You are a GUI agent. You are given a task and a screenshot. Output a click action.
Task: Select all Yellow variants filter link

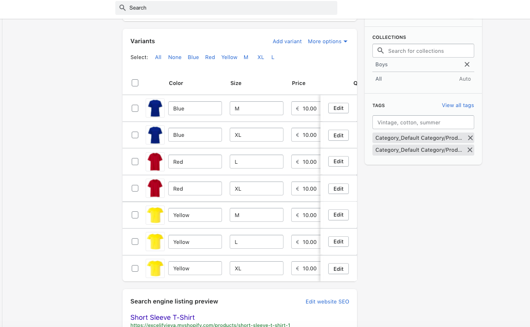pos(229,57)
